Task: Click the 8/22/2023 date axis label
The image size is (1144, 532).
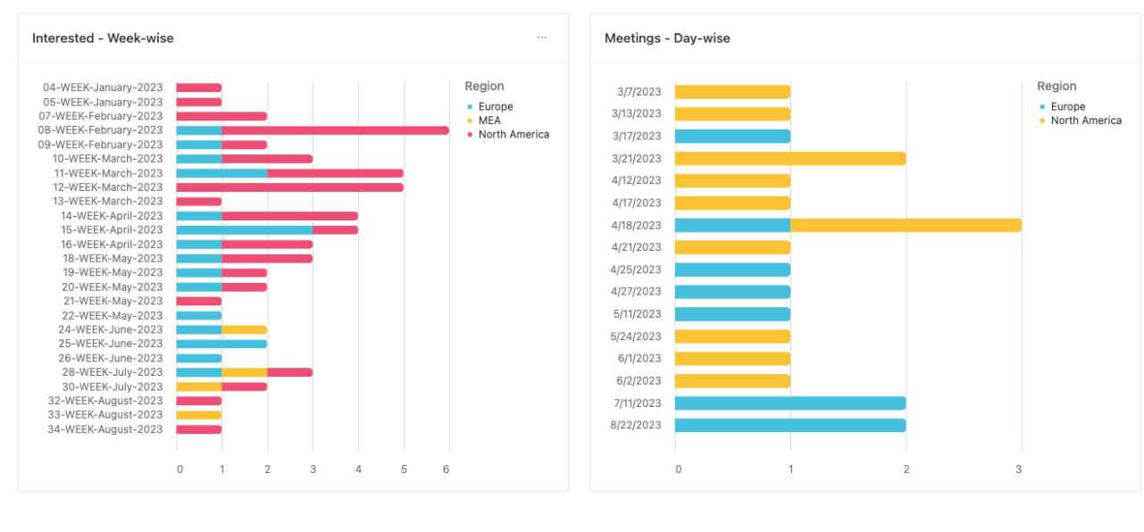Action: pos(636,426)
